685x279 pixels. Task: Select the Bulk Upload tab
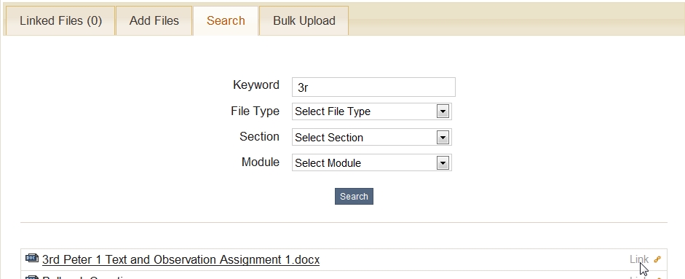point(304,20)
